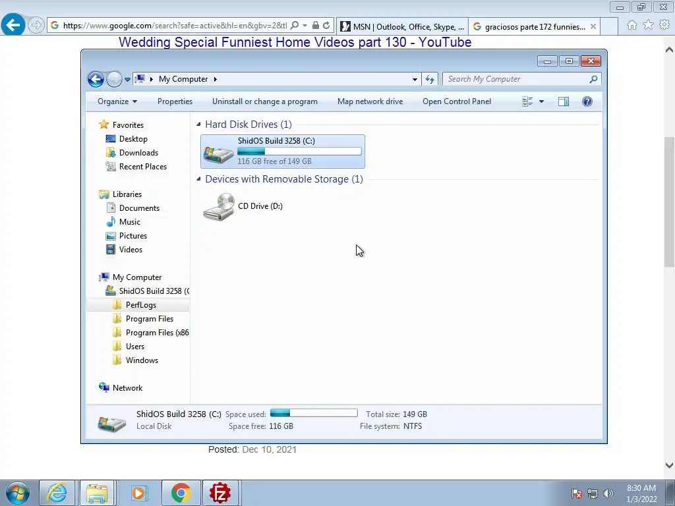Open the recent locations dropdown next to the nav arrows
The image size is (675, 506).
(127, 79)
